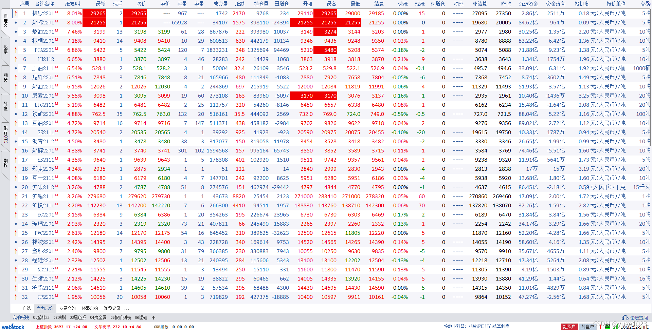Screen dimensions: 652x331
Task: Switch to the 交易合约 tab
Action: 67,309
